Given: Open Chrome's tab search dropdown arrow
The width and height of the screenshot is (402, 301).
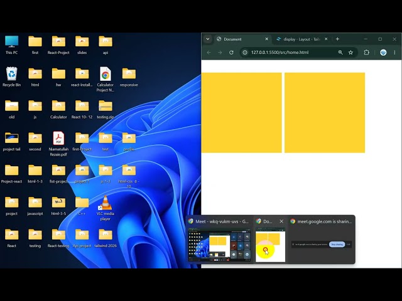Looking at the screenshot, I should [208, 39].
